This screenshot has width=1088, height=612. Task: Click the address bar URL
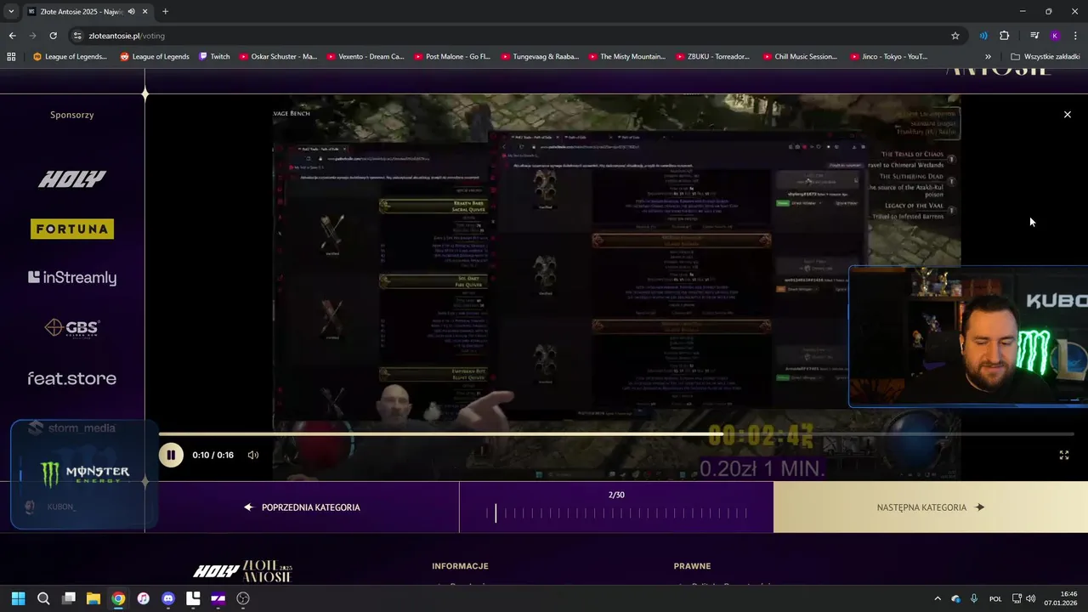tap(127, 36)
